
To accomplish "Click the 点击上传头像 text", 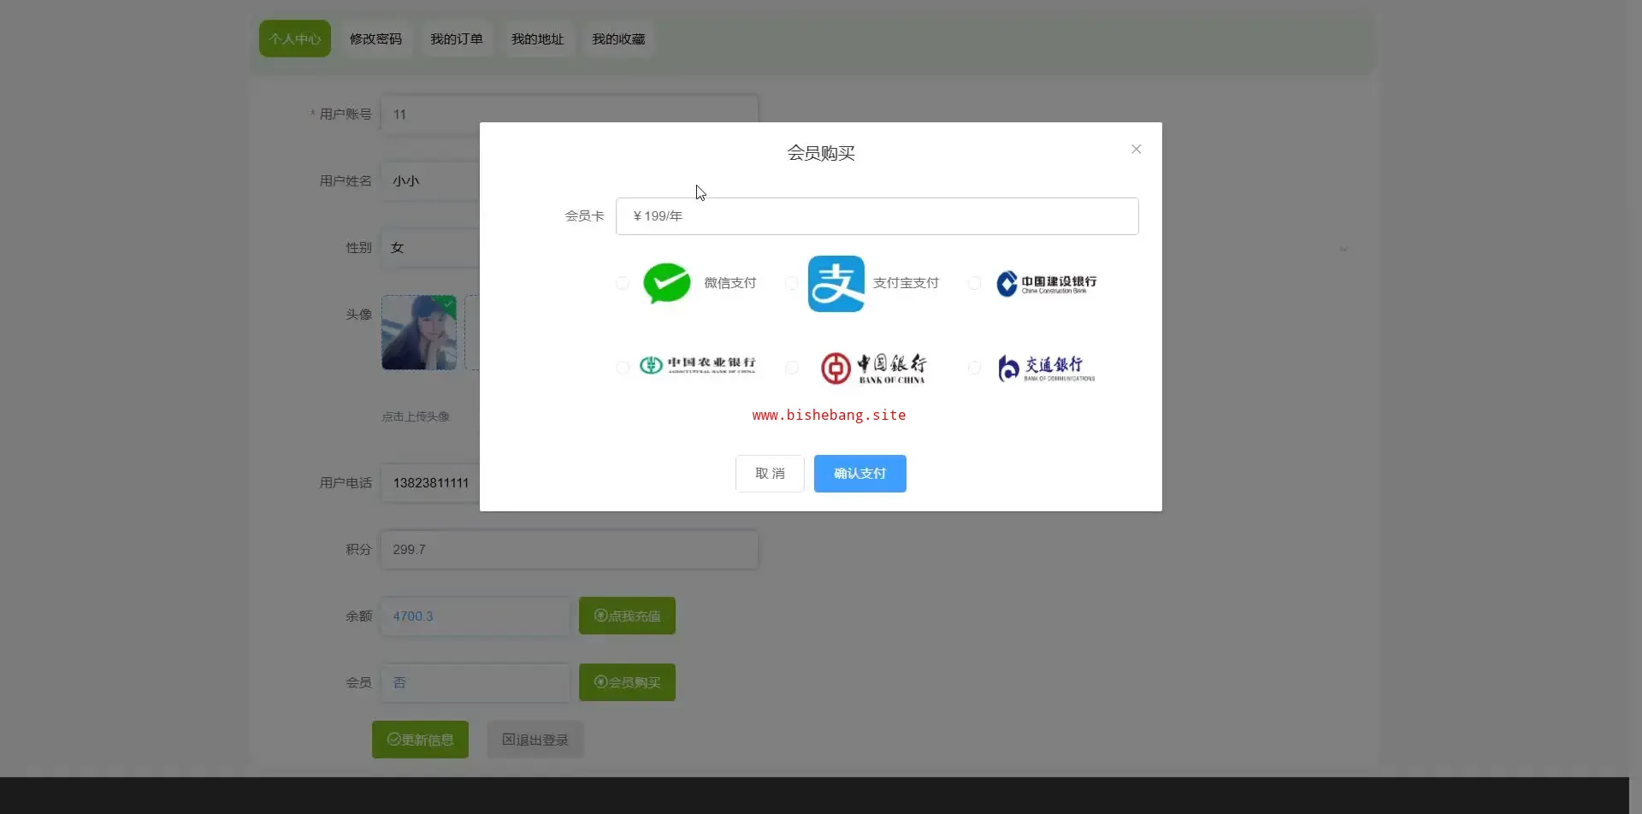I will coord(416,416).
